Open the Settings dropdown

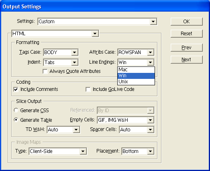point(97,22)
